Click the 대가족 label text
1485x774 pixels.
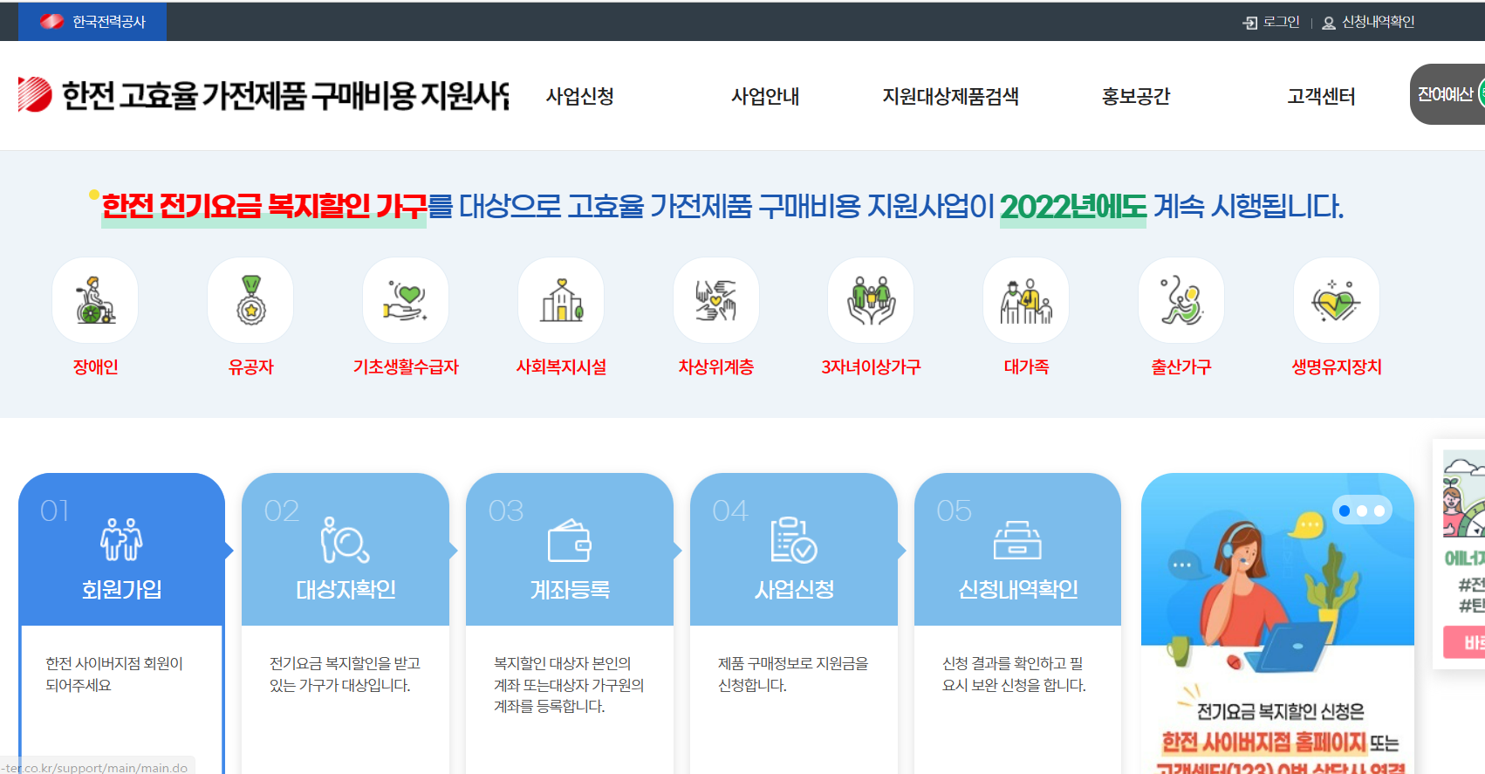[x=1026, y=367]
